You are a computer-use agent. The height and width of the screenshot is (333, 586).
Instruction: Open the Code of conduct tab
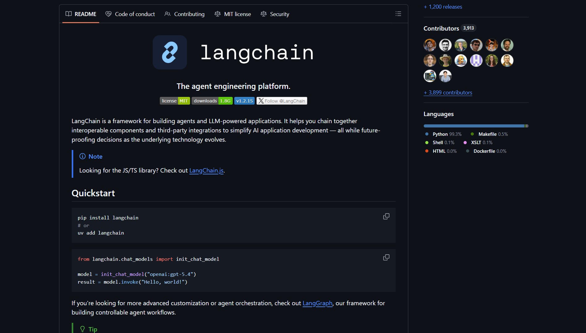click(x=130, y=14)
